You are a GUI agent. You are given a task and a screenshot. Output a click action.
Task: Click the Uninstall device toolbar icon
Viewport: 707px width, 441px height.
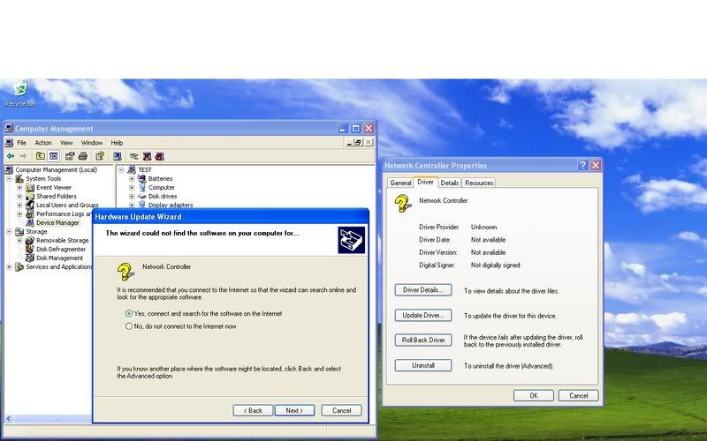[x=160, y=156]
